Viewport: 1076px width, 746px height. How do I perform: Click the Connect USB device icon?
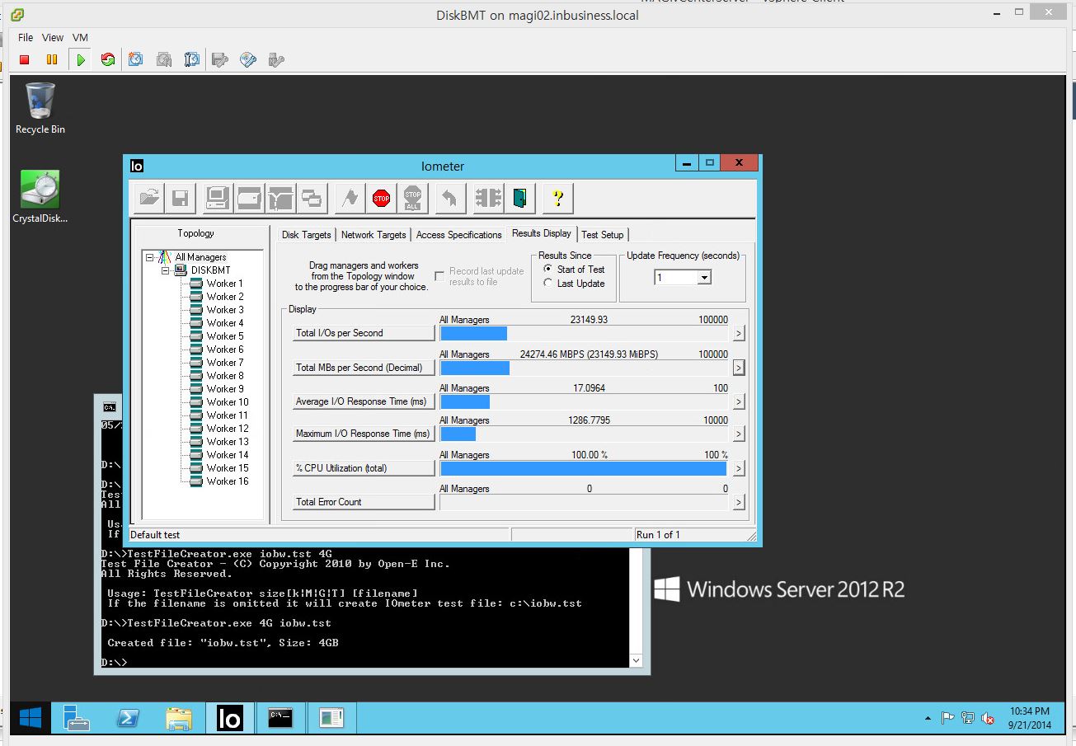pyautogui.click(x=276, y=59)
